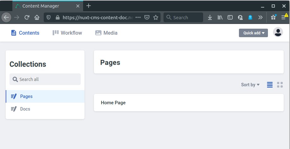This screenshot has width=290, height=149.
Task: Open the Media tab
Action: (x=106, y=33)
